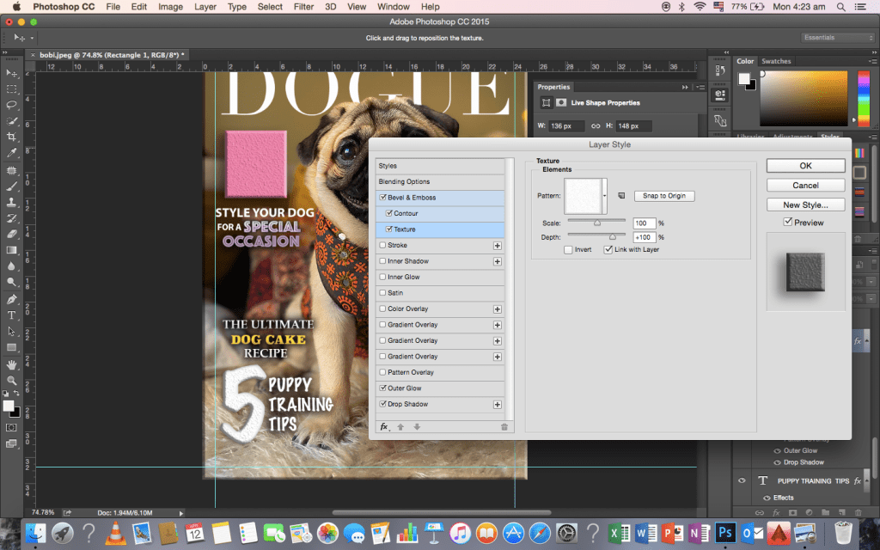Select the Zoom tool in the toolbar

(x=12, y=380)
